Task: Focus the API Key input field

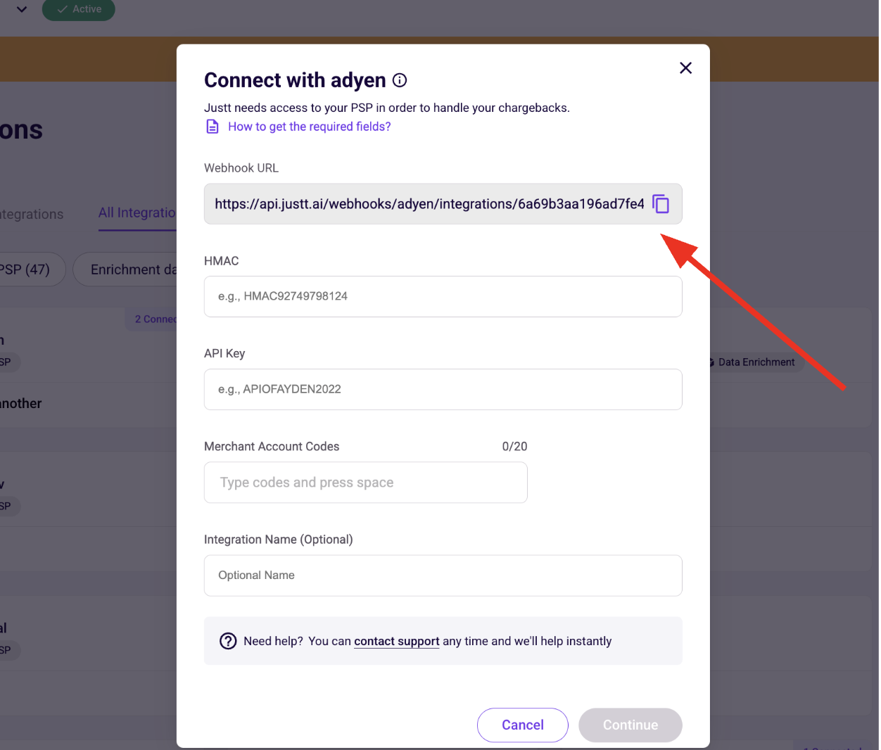Action: [x=443, y=389]
